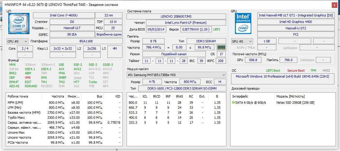
Task: Select the 333.3 memory timing row
Action: click(x=176, y=122)
